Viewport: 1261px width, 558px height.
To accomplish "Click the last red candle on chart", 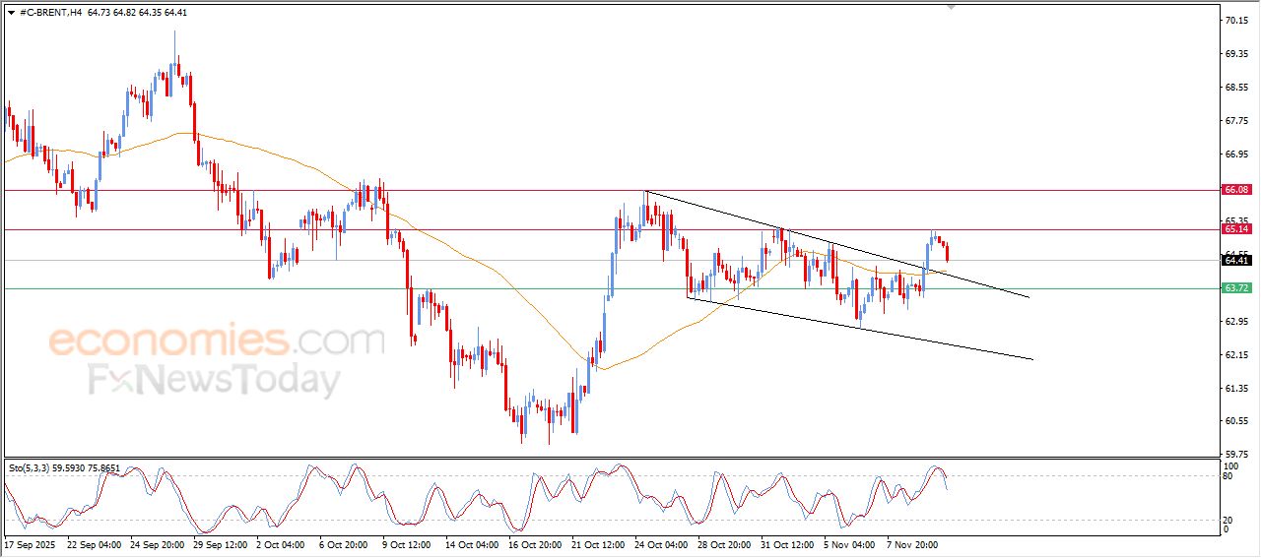I will pyautogui.click(x=947, y=253).
